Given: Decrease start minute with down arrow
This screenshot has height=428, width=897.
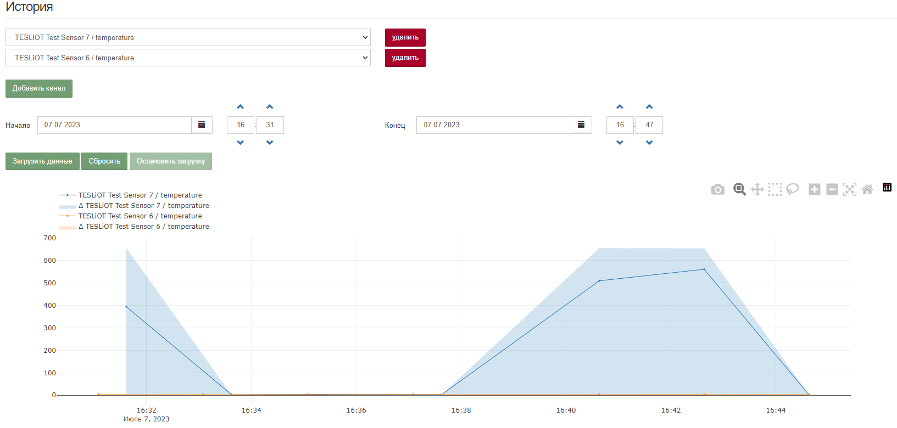Looking at the screenshot, I should [x=270, y=143].
